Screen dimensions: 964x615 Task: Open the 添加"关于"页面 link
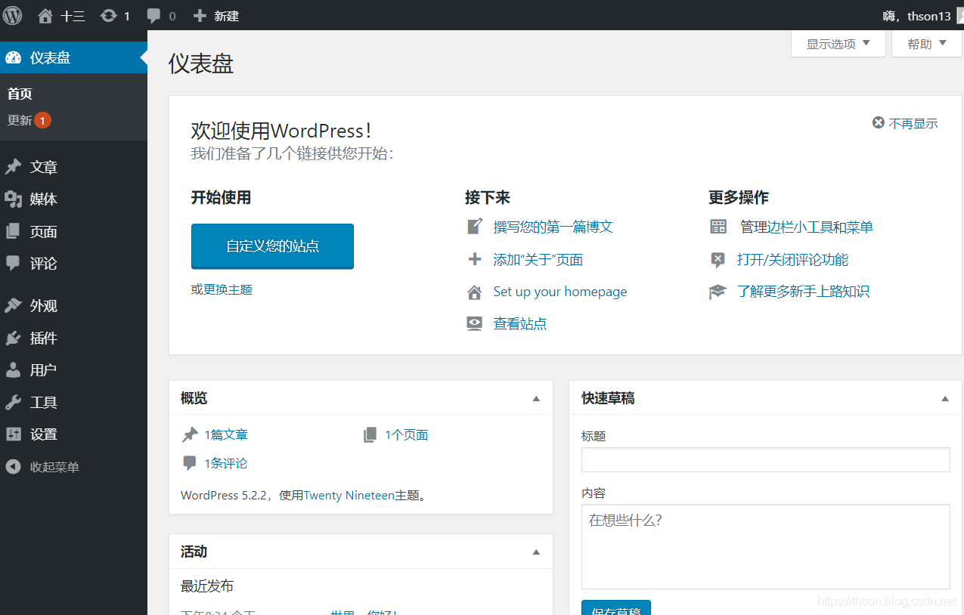point(538,260)
